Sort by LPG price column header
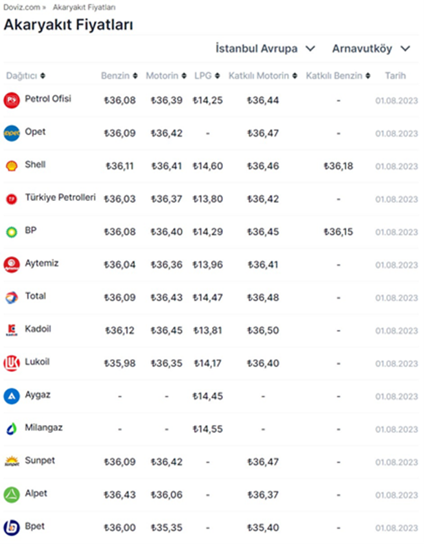 [x=208, y=76]
